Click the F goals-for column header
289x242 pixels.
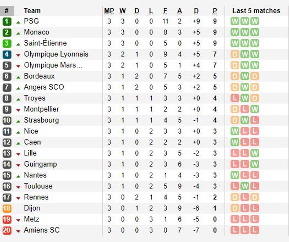click(165, 11)
